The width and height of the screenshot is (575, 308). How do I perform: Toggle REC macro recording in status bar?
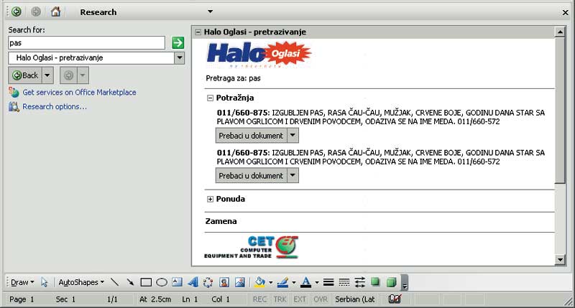click(x=259, y=299)
